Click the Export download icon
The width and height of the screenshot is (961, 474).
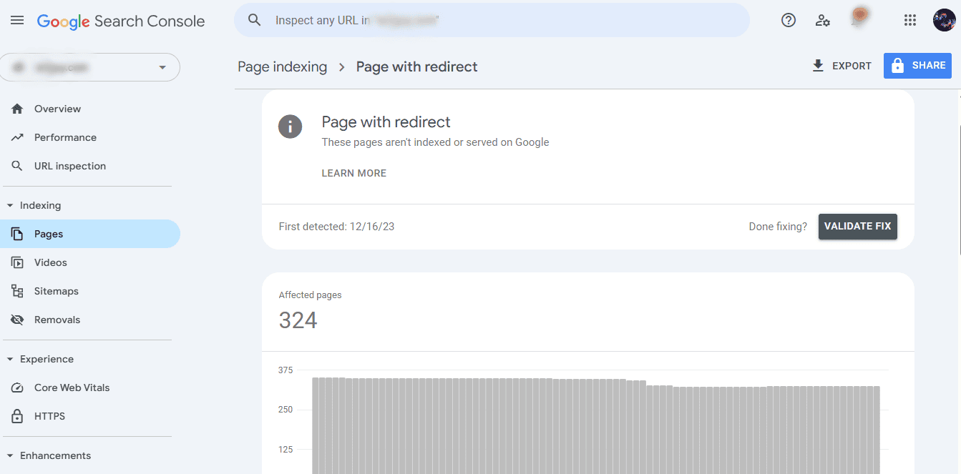[x=818, y=66]
